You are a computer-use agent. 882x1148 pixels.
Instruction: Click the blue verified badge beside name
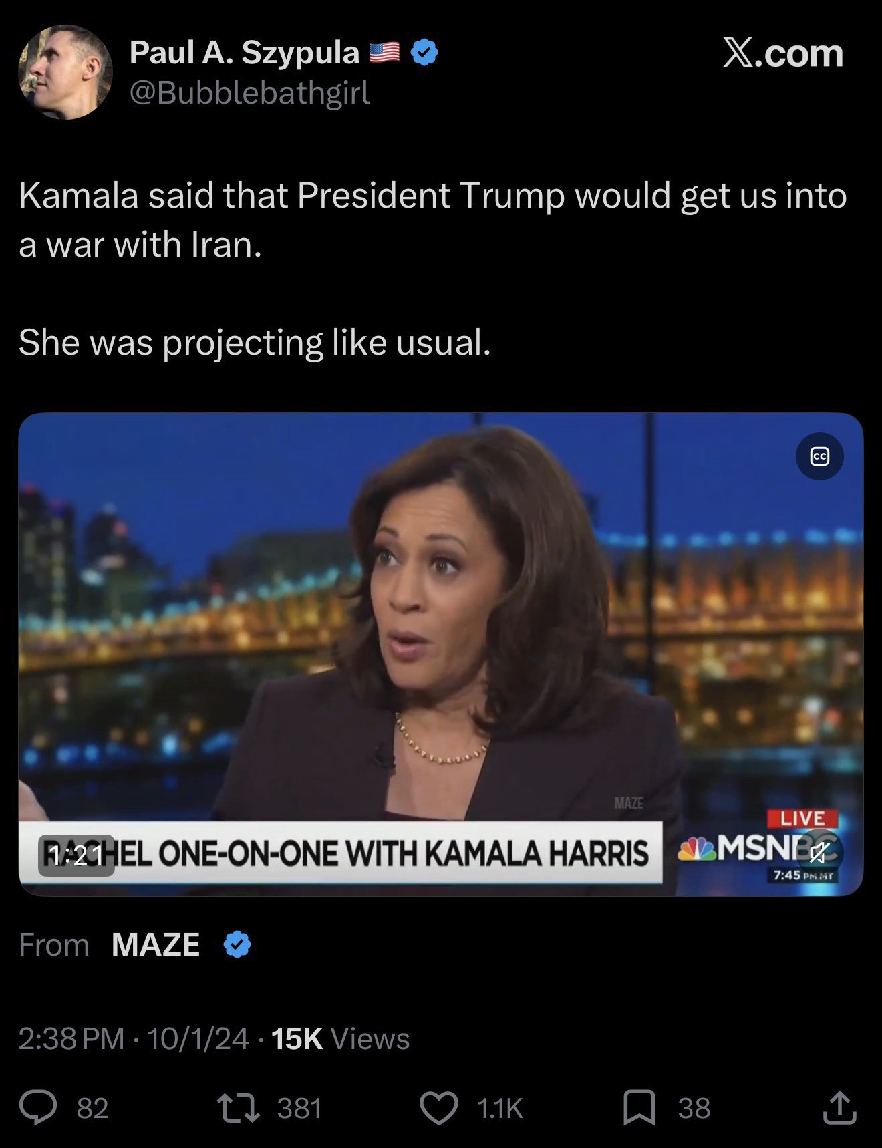tap(424, 52)
